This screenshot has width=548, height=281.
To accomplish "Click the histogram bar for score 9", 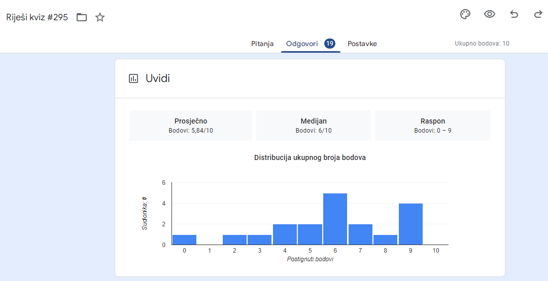I will tap(410, 224).
